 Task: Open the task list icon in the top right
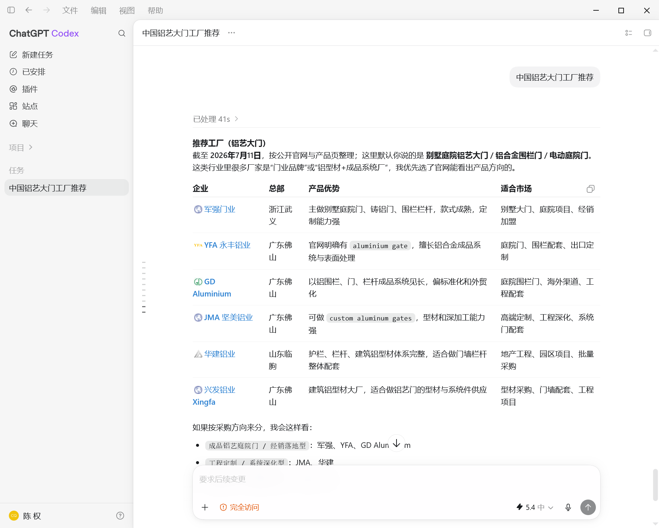(629, 33)
